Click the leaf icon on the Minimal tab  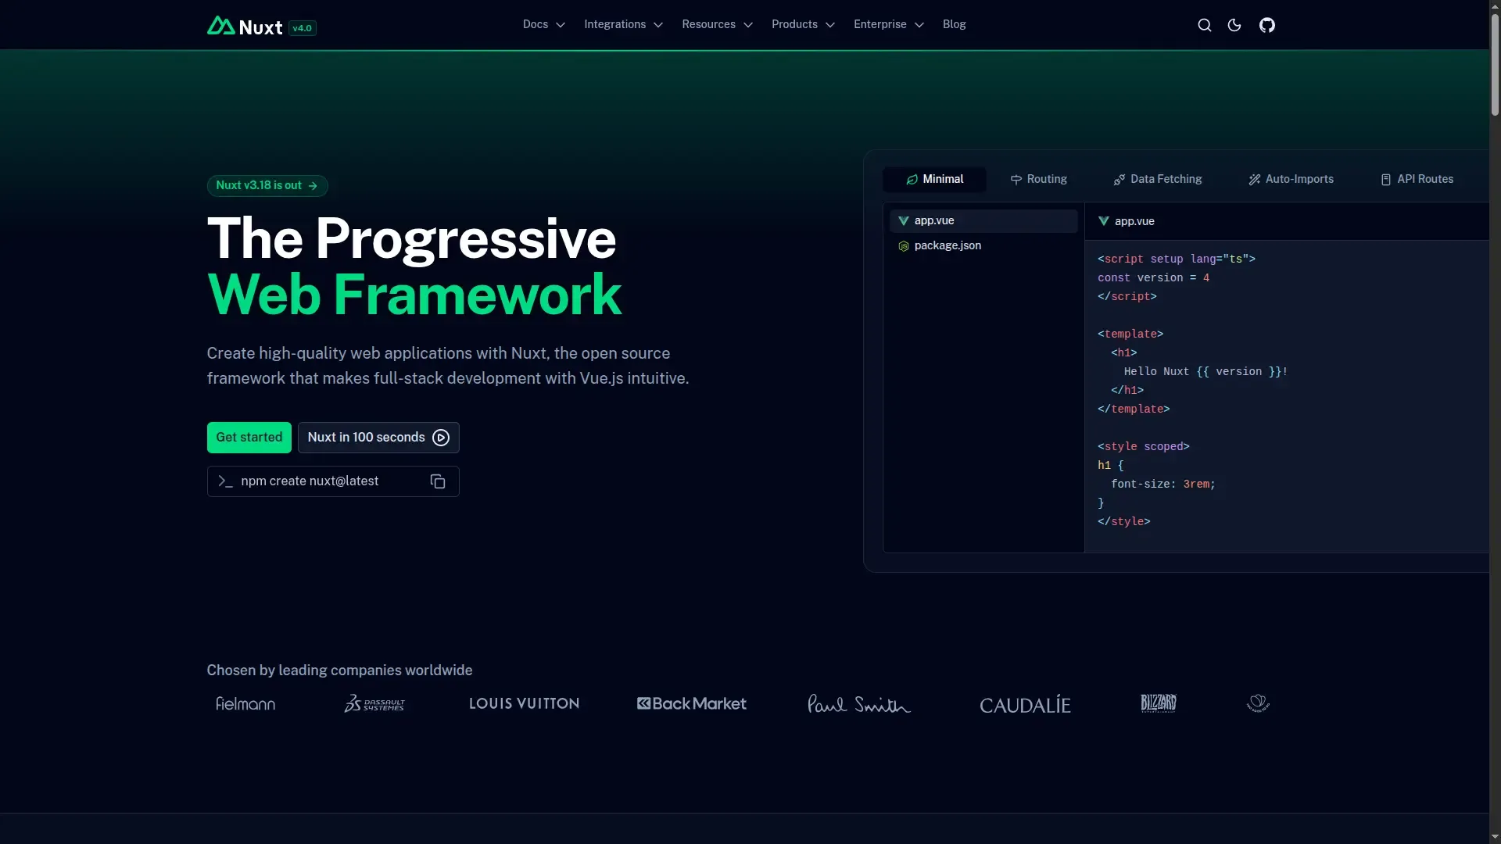(912, 179)
